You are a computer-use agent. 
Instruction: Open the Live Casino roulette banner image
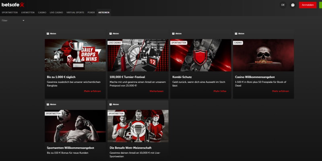138,55
